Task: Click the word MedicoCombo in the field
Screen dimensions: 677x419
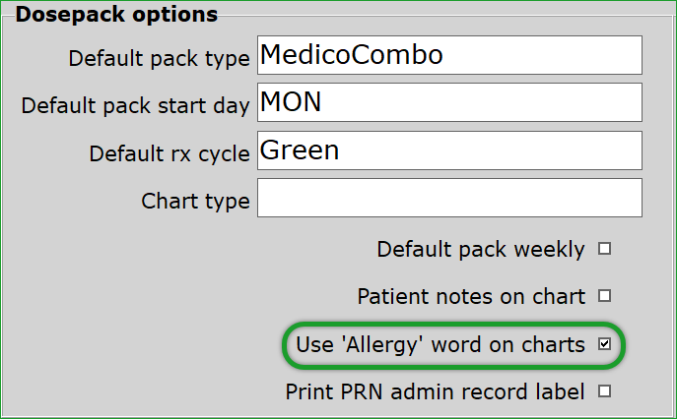Action: (x=351, y=56)
